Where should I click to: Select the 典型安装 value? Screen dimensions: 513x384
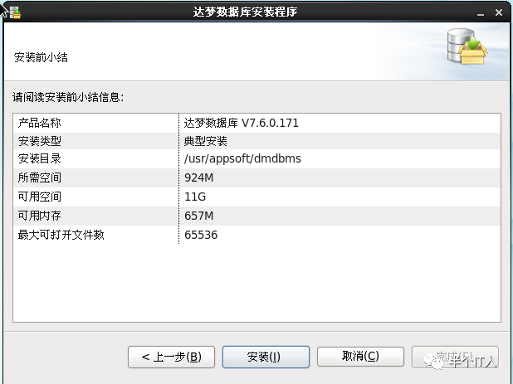pos(206,141)
